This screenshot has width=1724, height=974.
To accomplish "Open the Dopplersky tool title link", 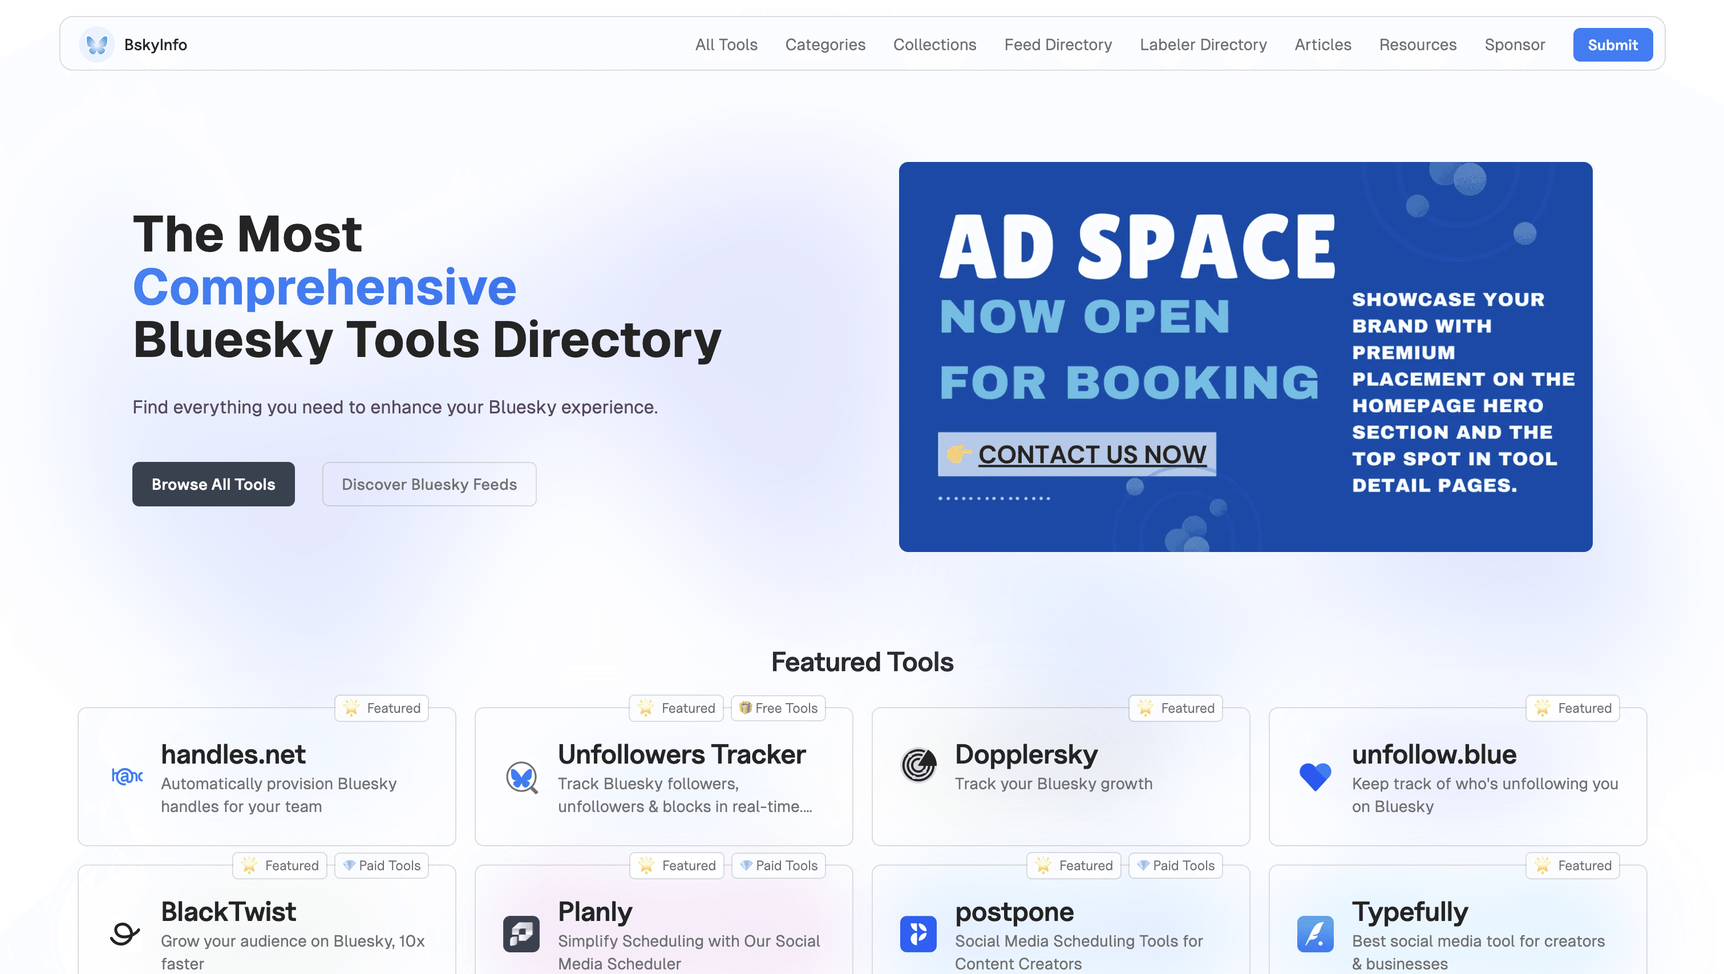I will 1025,754.
